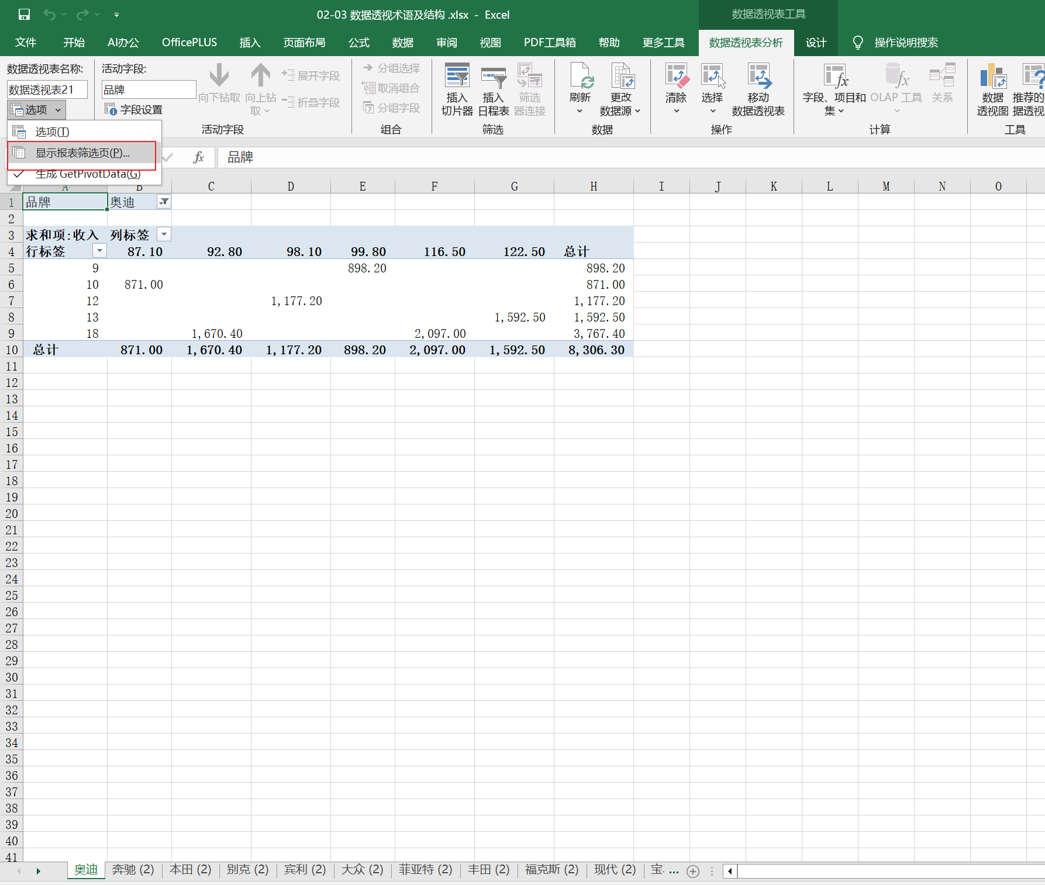Switch to the 公式 ribbon tab
Image resolution: width=1045 pixels, height=885 pixels.
(358, 42)
